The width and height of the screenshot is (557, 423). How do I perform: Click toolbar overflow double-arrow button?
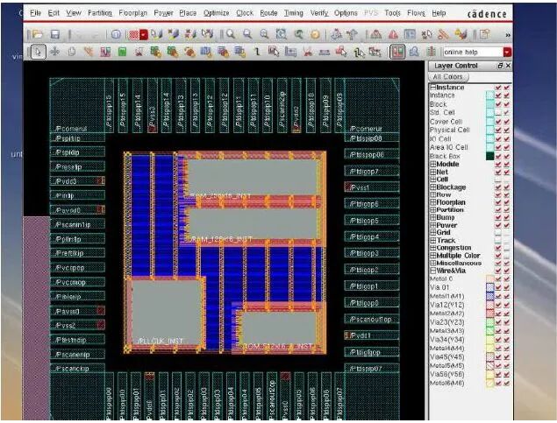(x=508, y=35)
